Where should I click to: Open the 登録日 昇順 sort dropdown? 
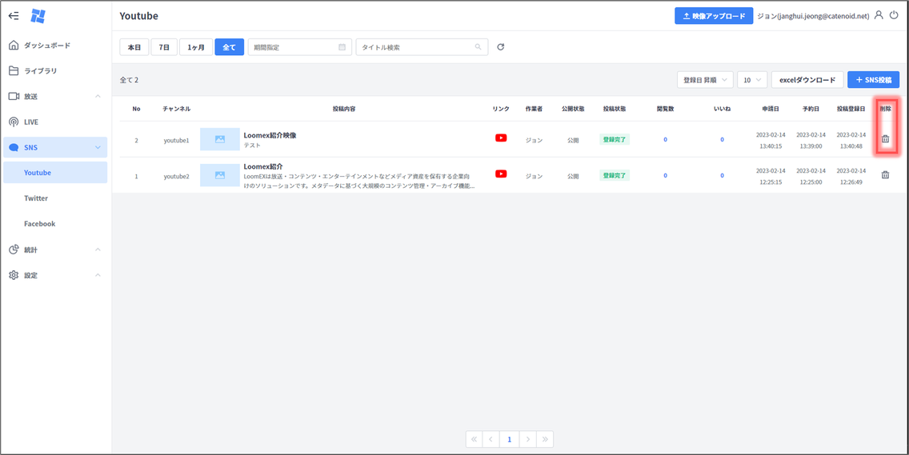704,80
